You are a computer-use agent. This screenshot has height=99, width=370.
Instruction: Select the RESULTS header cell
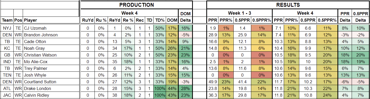coord(288,5)
